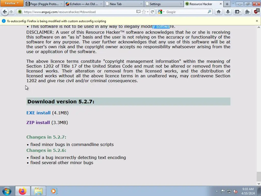261x196 pixels.
Task: Bookmark this page with star icon
Action: 144,12
